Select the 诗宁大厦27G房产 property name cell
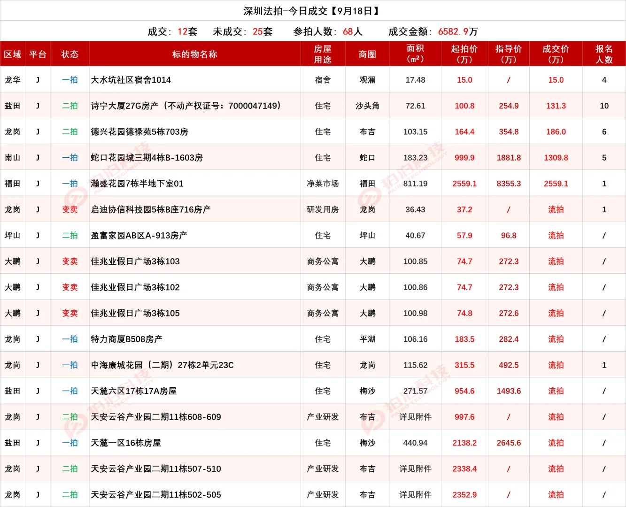 pos(195,106)
